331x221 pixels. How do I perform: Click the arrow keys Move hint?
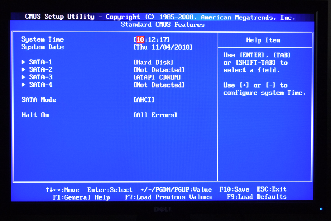[x=63, y=190]
